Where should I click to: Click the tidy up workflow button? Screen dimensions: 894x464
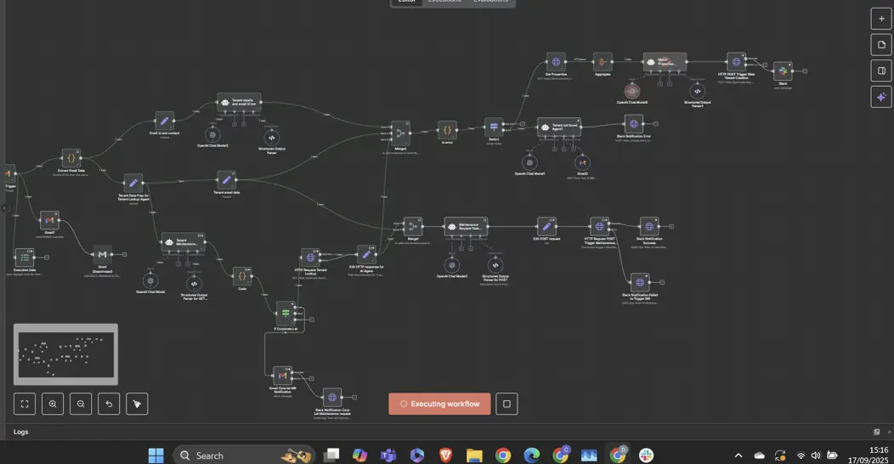point(137,404)
